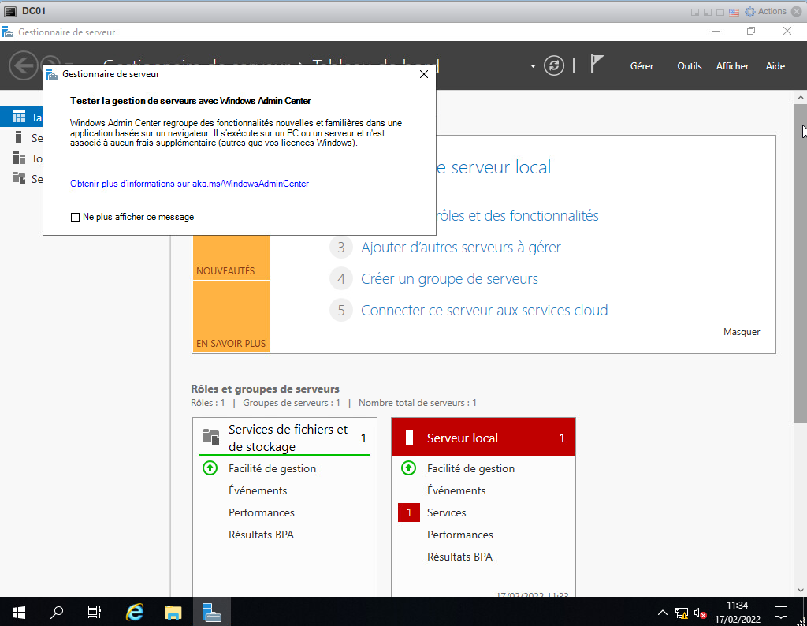Show hidden system tray icons chevron
807x626 pixels.
662,613
